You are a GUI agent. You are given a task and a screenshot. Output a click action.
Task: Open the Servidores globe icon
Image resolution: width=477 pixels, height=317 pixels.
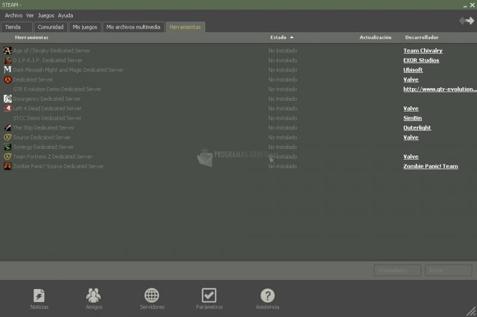coord(152,295)
